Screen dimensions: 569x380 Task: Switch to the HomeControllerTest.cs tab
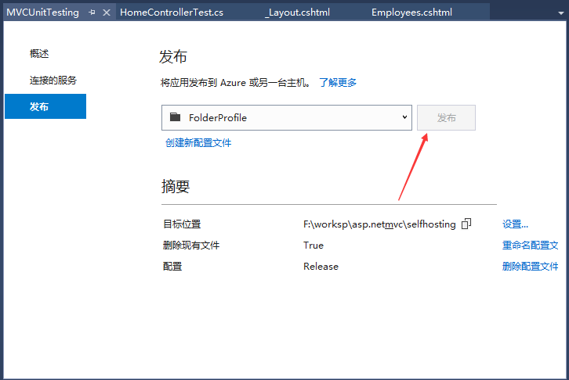tap(171, 13)
